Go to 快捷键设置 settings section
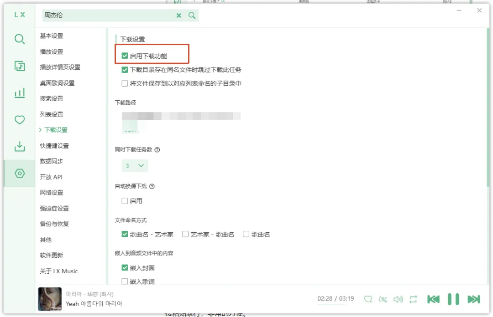Image resolution: width=493 pixels, height=317 pixels. coord(54,146)
